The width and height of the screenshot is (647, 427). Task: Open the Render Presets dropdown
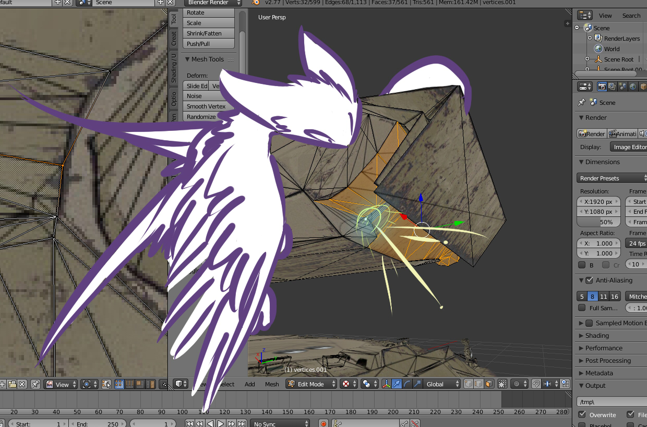tap(612, 178)
